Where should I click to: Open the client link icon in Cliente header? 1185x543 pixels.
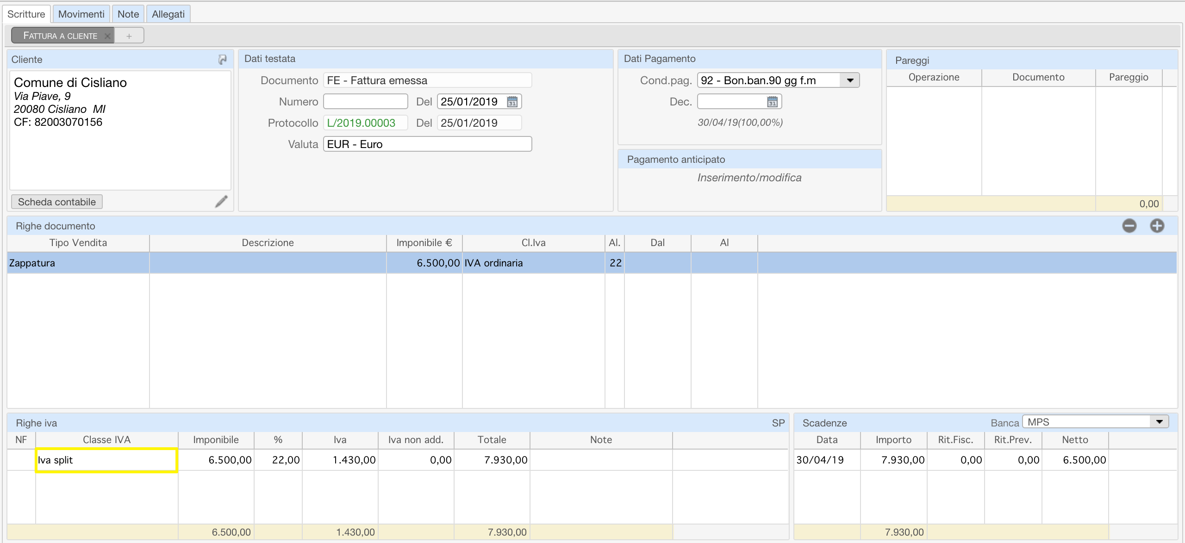(223, 60)
